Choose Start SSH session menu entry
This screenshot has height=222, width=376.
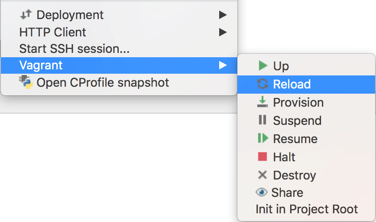click(75, 49)
